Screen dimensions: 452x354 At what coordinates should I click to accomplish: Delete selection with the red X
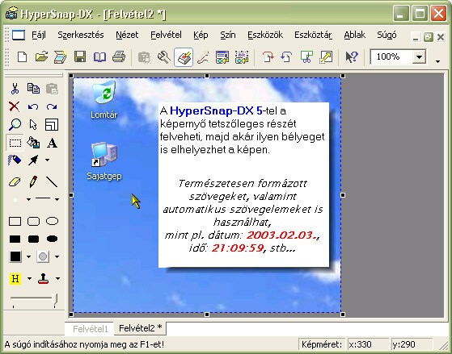coord(14,106)
